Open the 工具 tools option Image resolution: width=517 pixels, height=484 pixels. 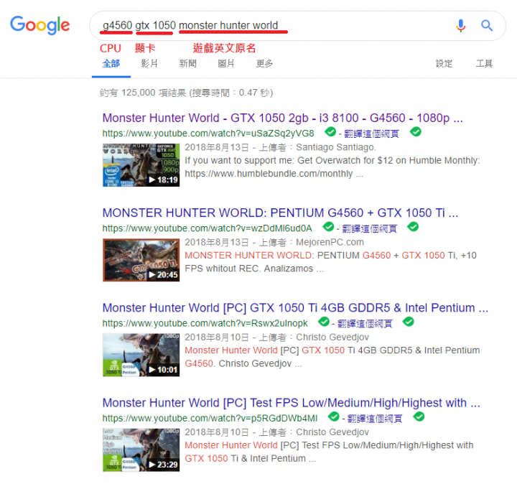484,63
